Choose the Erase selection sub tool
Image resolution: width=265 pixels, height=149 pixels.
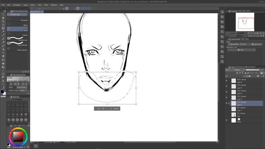point(17,44)
